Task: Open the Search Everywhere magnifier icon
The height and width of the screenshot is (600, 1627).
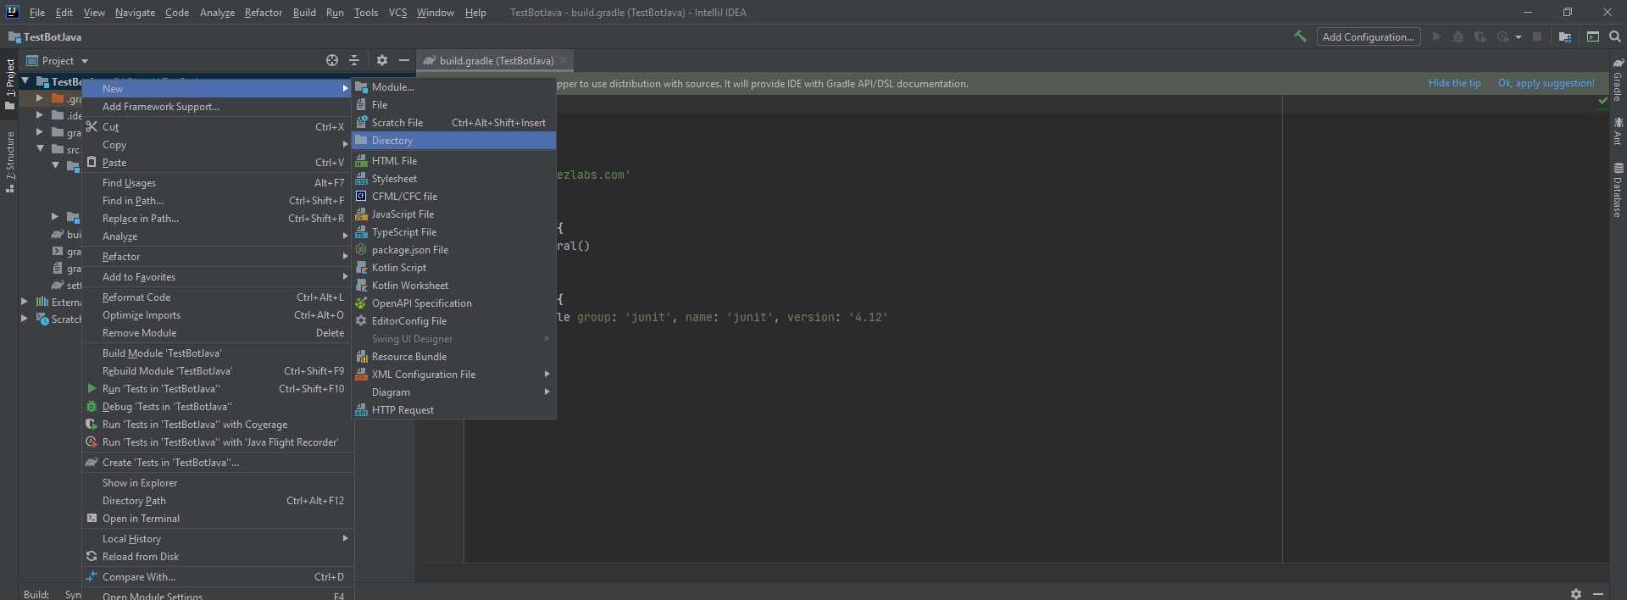Action: click(x=1615, y=36)
